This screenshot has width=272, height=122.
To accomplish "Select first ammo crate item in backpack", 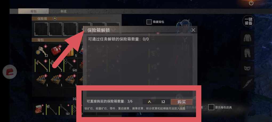I will pyautogui.click(x=42, y=80).
